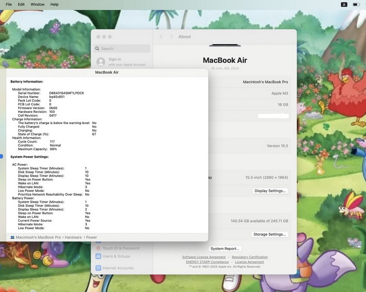Click the State of Charge value 67
Image resolution: width=366 pixels, height=292 pixels.
click(x=94, y=134)
